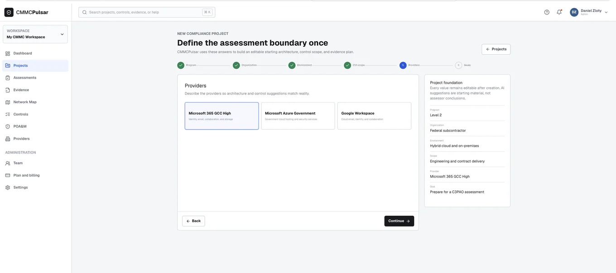
Task: Click the search magnifier icon
Action: [84, 12]
